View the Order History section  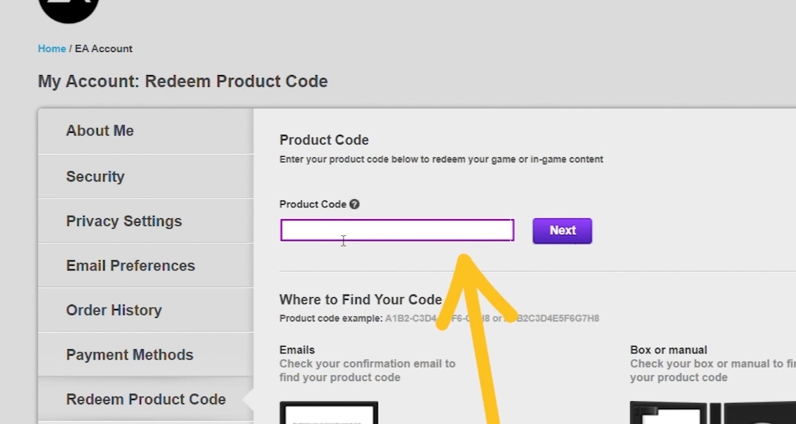click(x=114, y=310)
